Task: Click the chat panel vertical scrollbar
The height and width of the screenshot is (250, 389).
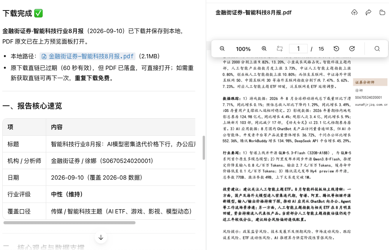Action: [204, 148]
